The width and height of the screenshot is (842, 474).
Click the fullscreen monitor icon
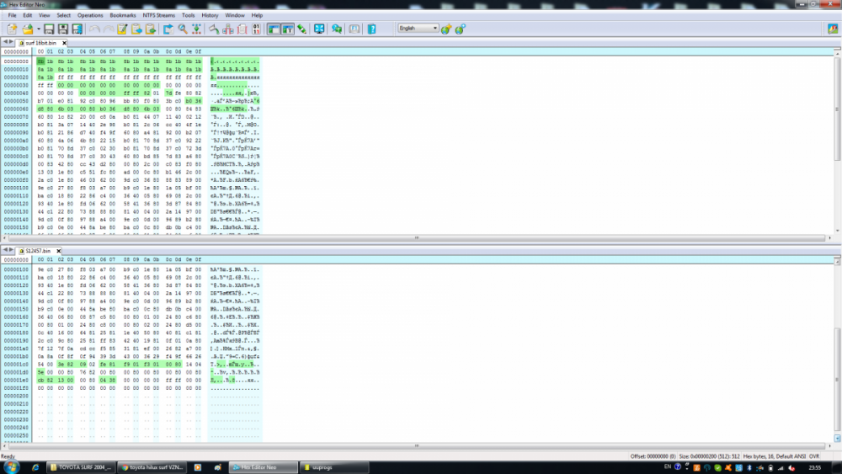tap(319, 29)
